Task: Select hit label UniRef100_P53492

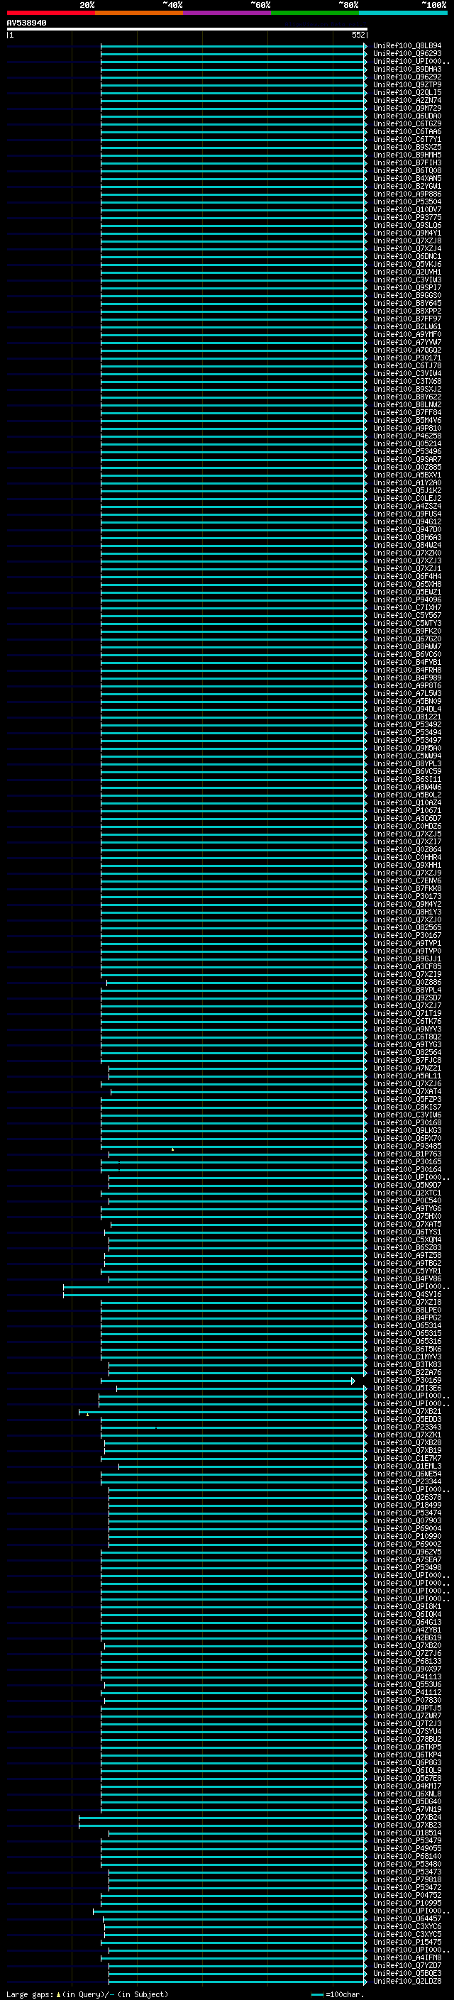Action: [x=407, y=724]
